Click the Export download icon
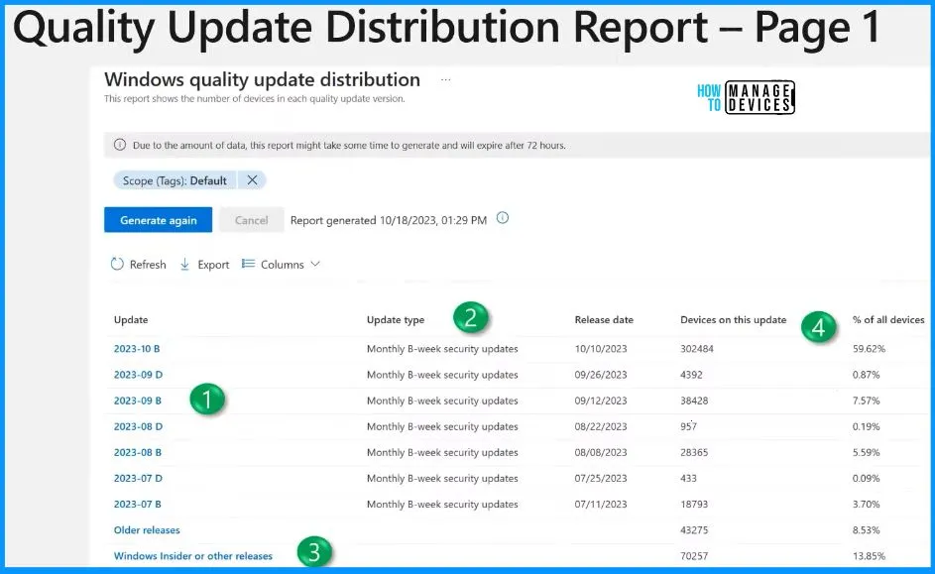 pos(184,264)
